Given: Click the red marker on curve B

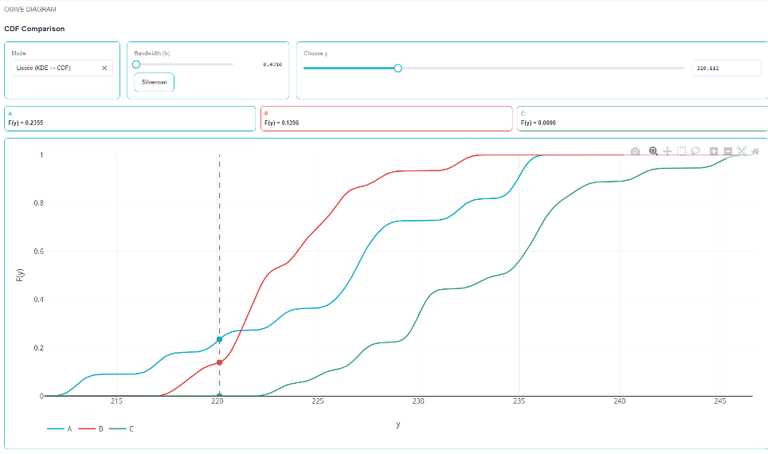Looking at the screenshot, I should (x=219, y=363).
